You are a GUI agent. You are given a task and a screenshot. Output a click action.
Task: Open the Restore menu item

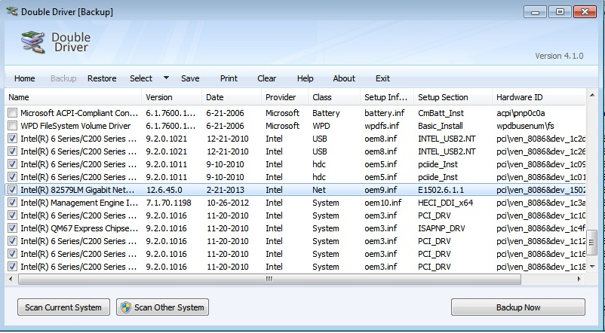(x=102, y=78)
